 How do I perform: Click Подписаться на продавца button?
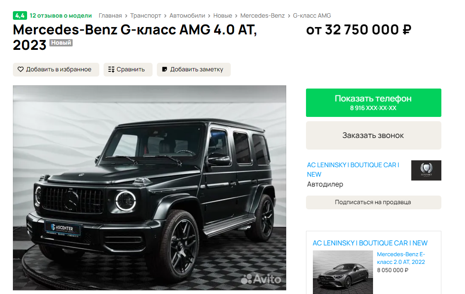point(373,202)
